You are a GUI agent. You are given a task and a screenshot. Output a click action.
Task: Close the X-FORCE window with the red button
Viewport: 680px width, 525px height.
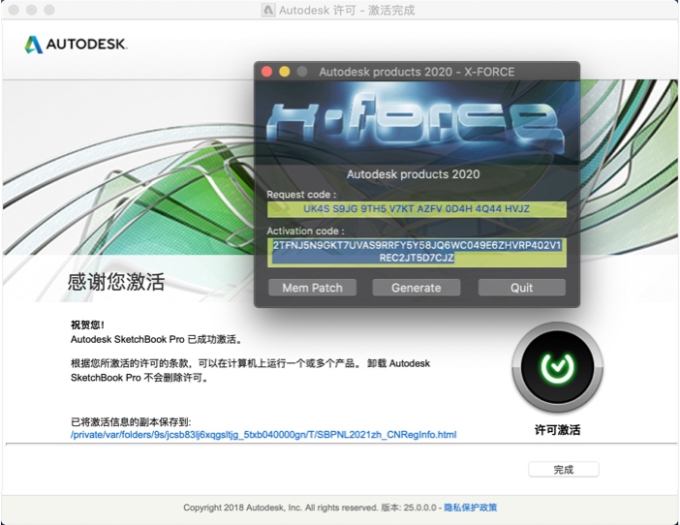pyautogui.click(x=266, y=72)
